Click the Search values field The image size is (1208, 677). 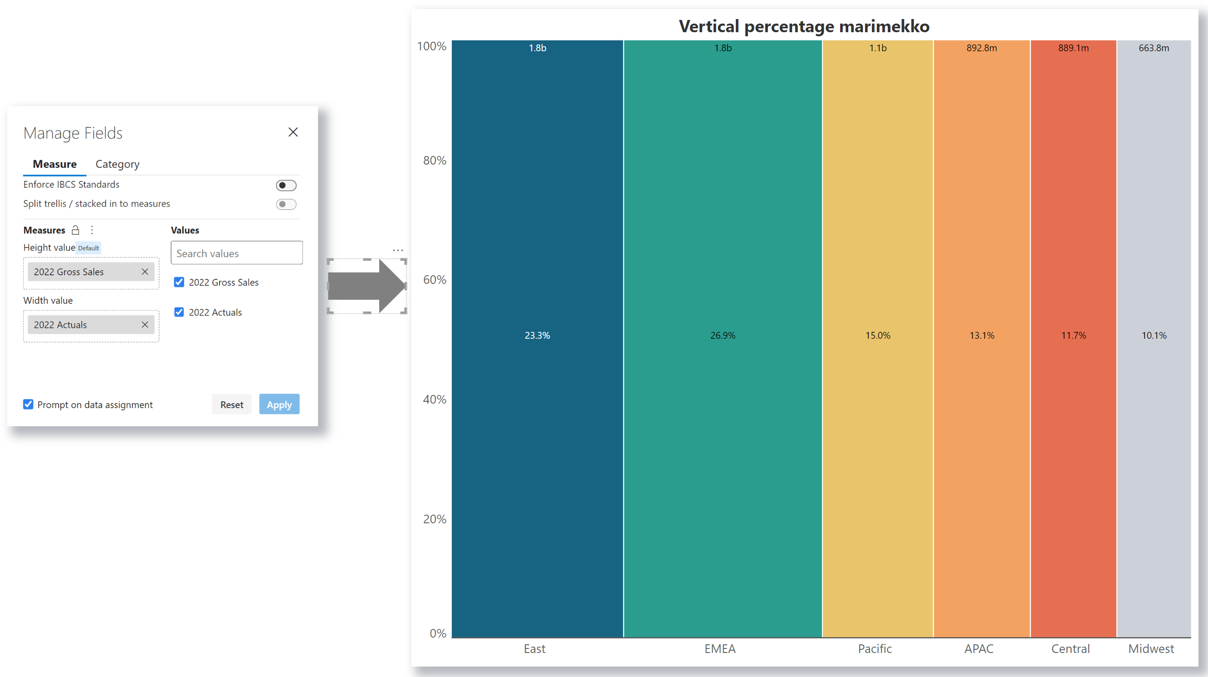point(237,253)
